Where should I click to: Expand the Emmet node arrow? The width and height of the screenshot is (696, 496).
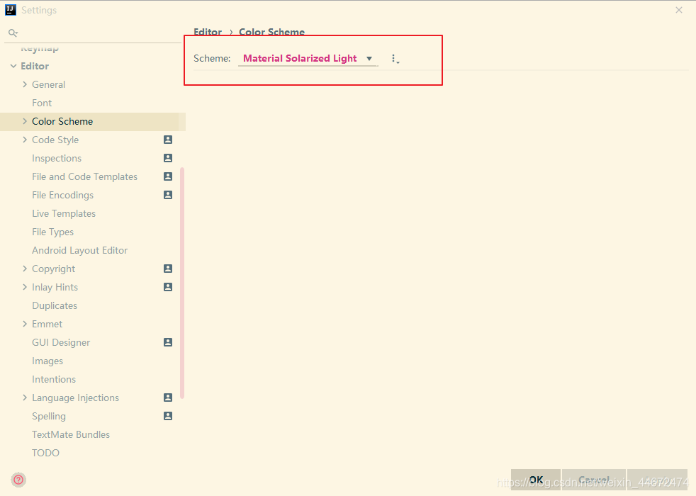25,324
